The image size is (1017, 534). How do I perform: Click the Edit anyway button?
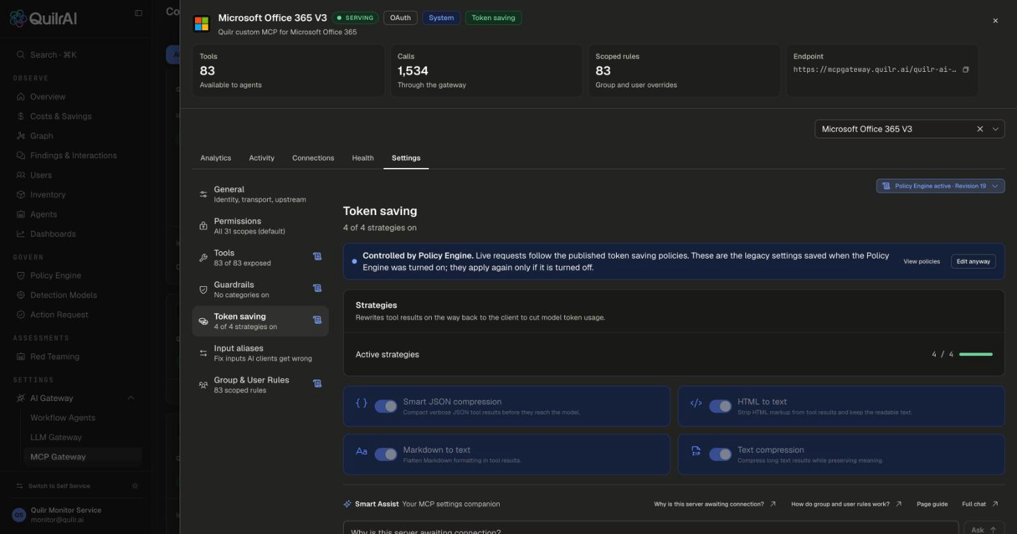coord(973,261)
